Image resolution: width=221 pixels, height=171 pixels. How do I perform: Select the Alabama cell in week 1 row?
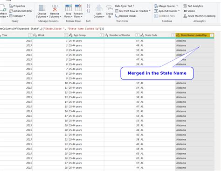(195, 41)
